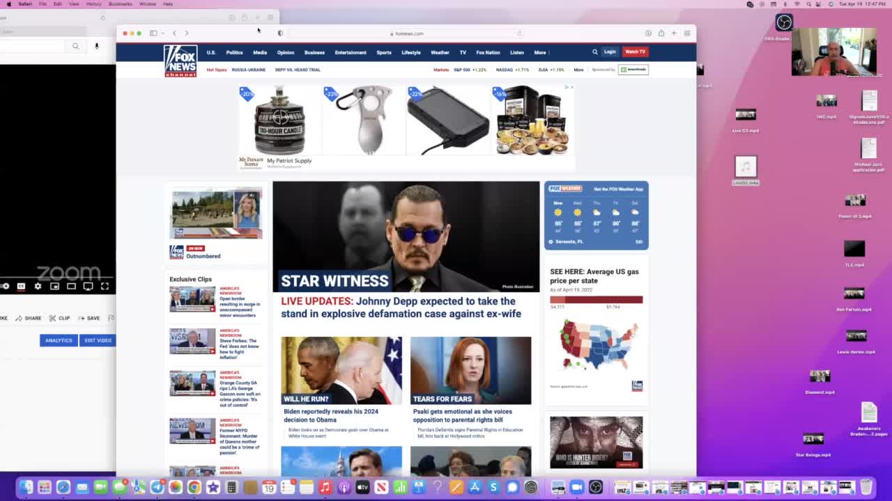Toggle closed captions on the video player
892x501 pixels.
21,286
